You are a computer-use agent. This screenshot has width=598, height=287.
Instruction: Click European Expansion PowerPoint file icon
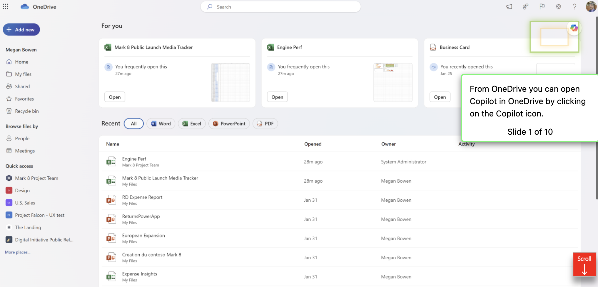(x=111, y=238)
